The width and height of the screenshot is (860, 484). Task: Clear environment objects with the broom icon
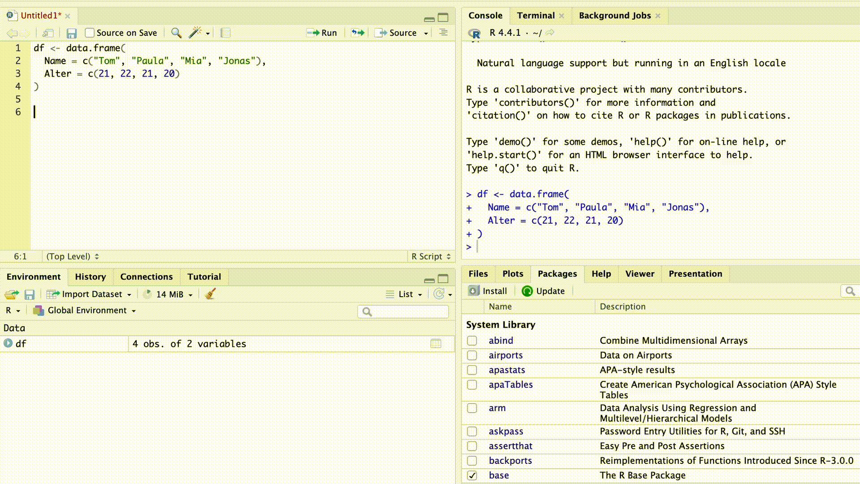click(x=210, y=294)
